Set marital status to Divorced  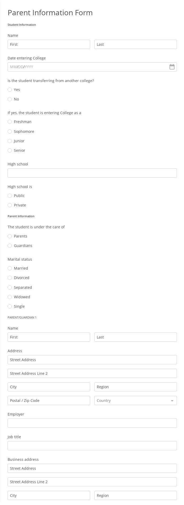[x=10, y=278]
